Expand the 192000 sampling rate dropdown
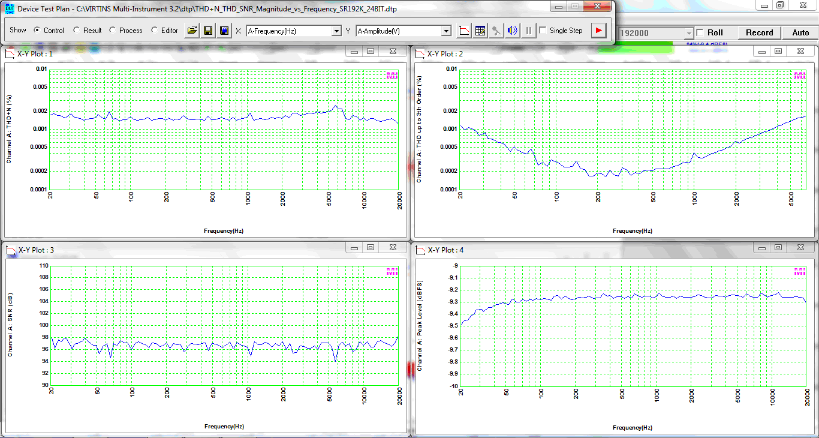 [x=689, y=33]
